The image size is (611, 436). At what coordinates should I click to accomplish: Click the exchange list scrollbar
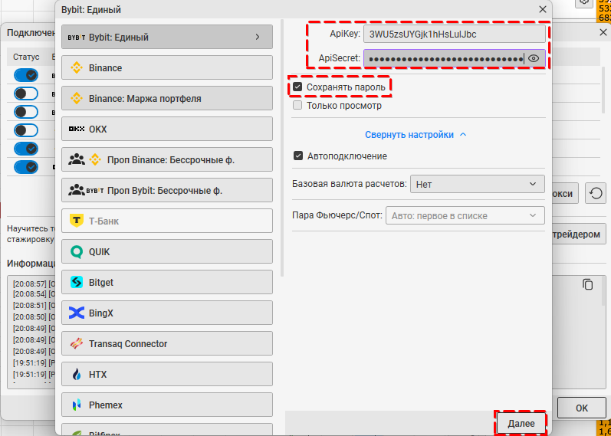[282, 148]
